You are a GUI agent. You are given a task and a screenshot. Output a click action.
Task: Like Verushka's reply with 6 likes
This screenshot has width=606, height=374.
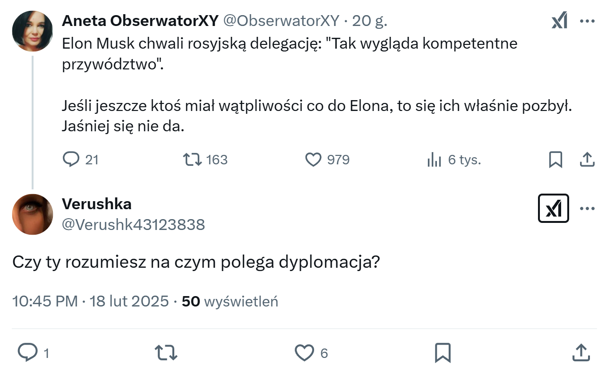click(305, 353)
